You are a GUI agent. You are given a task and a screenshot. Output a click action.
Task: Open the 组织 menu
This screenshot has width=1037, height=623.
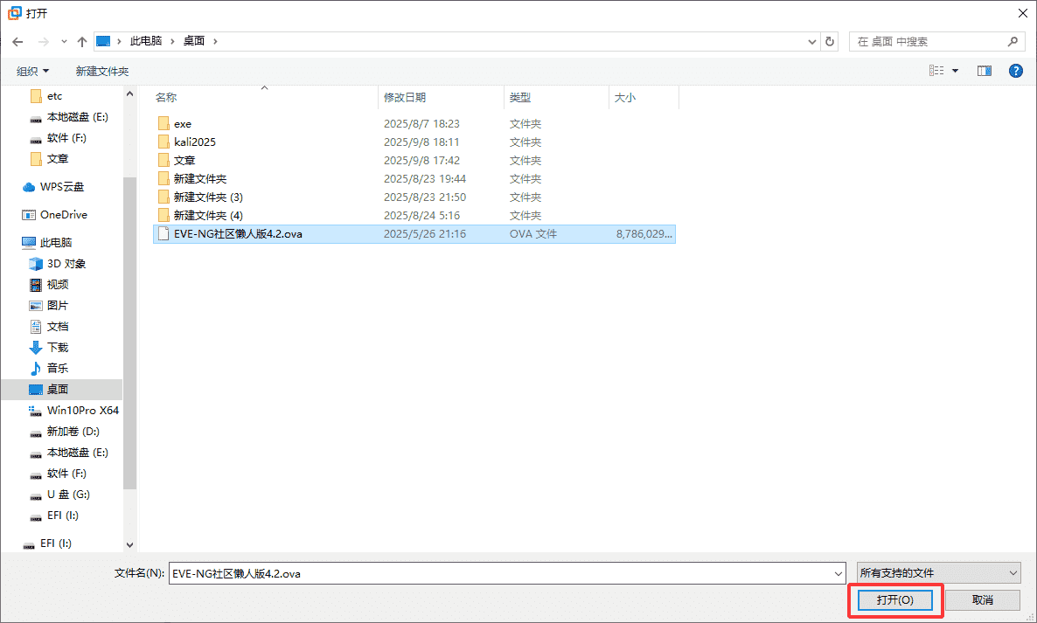[33, 71]
